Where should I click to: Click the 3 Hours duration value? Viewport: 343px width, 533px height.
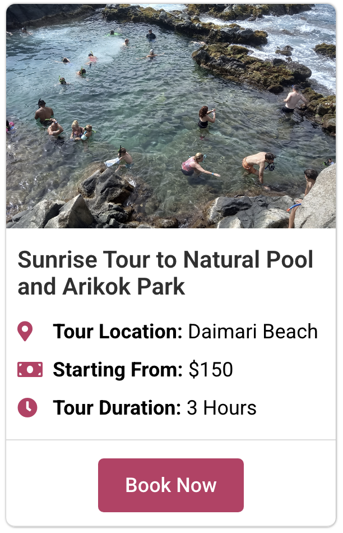221,407
